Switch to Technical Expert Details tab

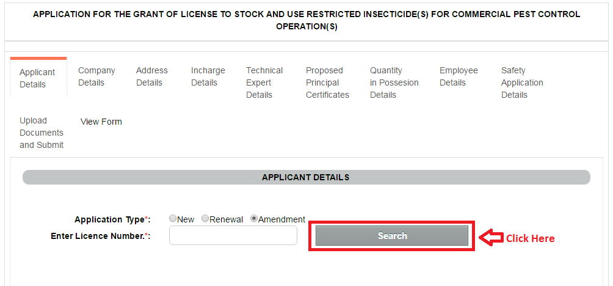(x=264, y=82)
